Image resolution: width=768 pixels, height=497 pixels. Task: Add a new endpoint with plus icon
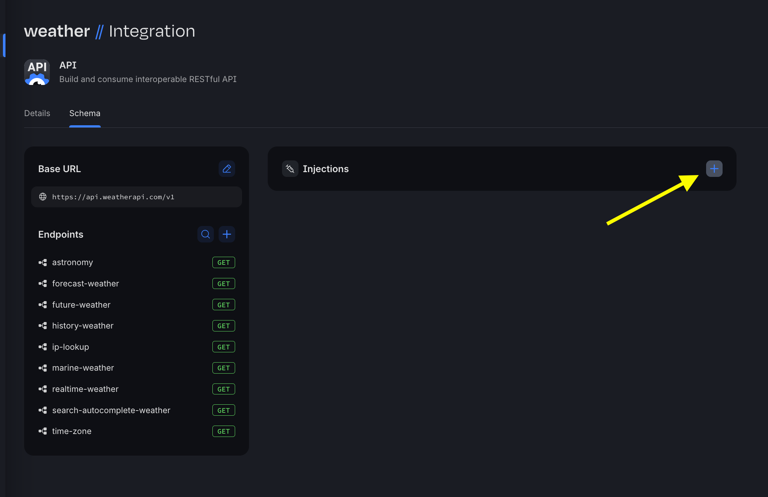(x=227, y=234)
